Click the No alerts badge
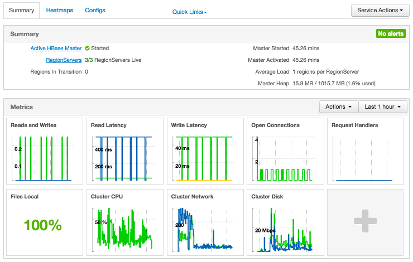 coord(390,34)
